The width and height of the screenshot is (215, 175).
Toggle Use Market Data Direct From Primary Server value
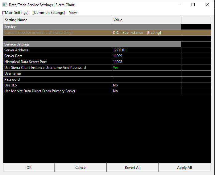147,91
